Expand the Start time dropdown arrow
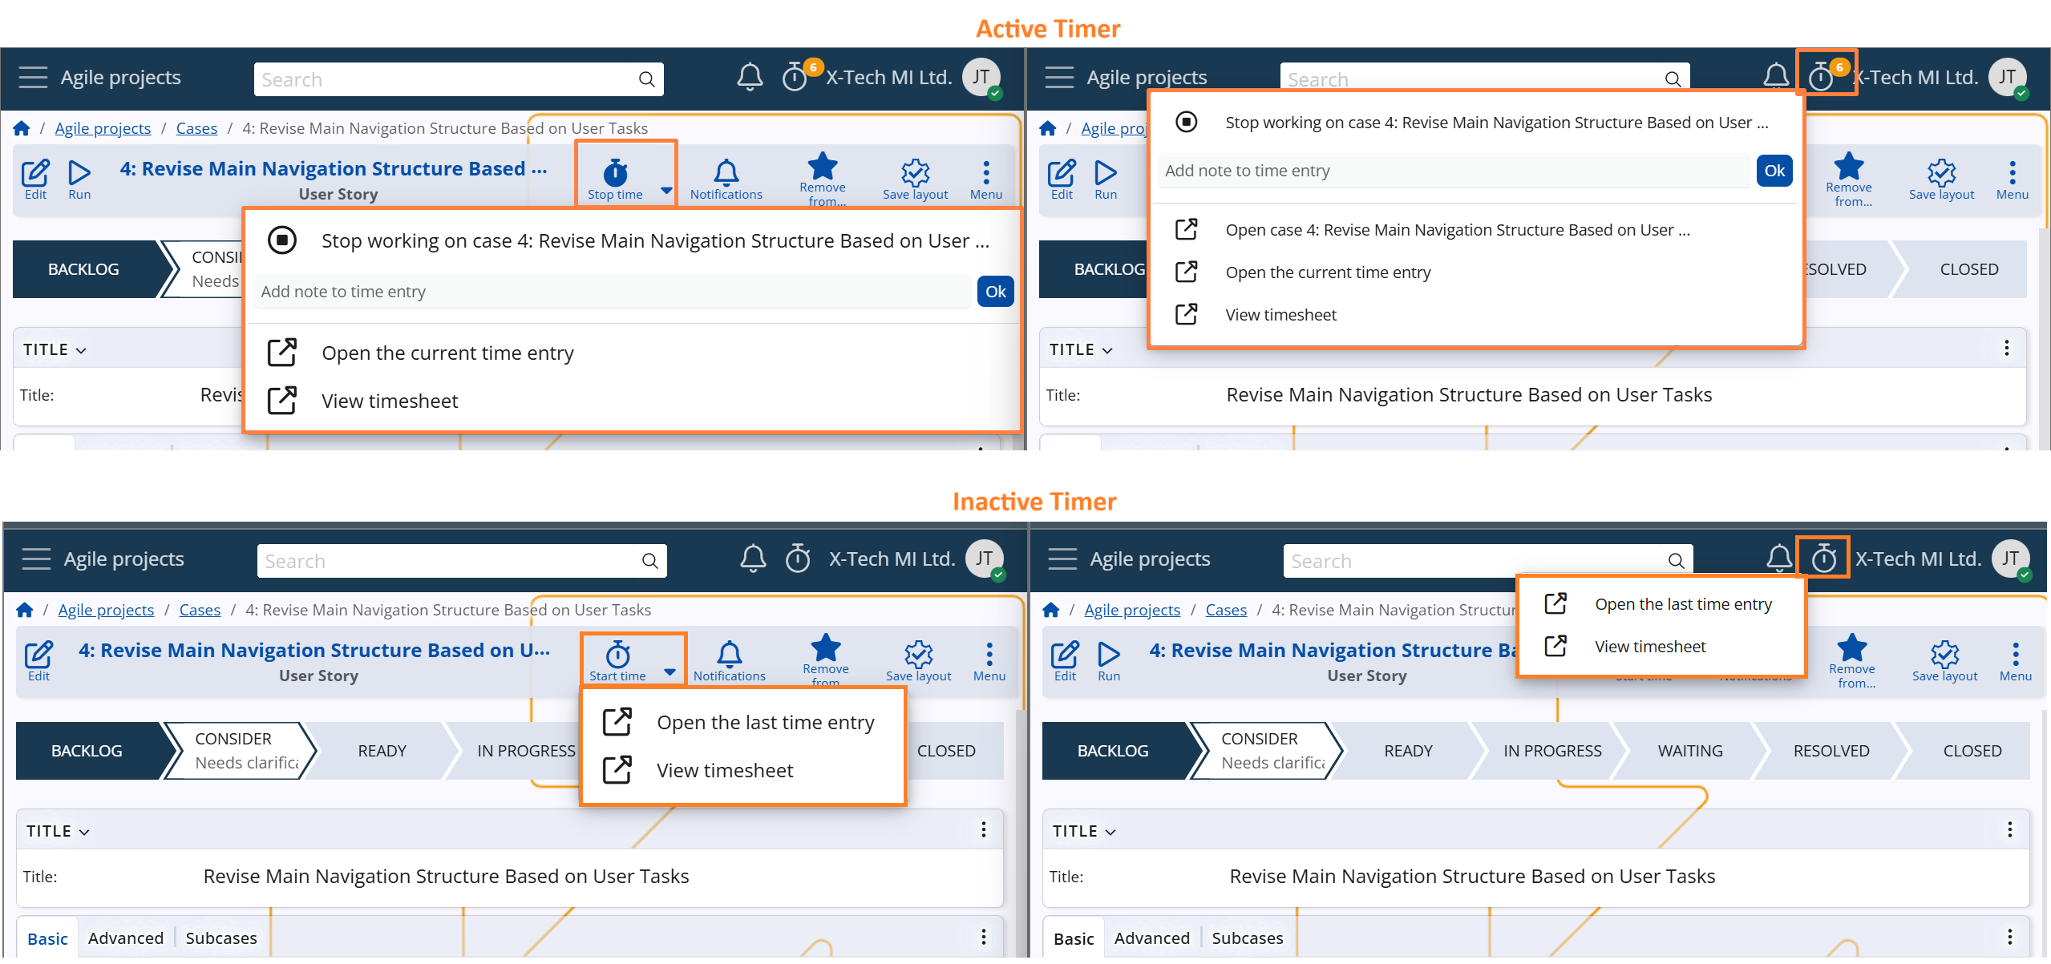The width and height of the screenshot is (2051, 964). 670,672
